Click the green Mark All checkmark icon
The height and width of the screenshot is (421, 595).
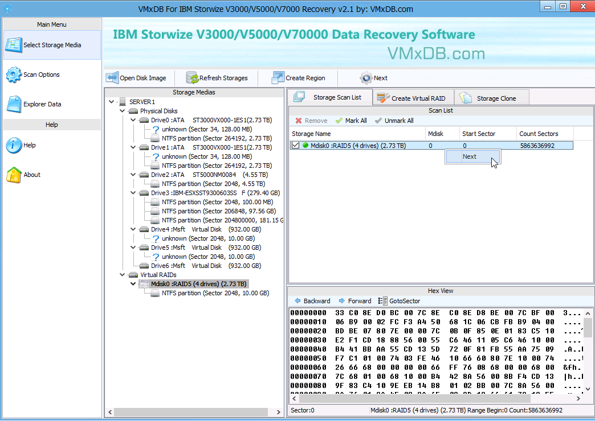click(339, 121)
